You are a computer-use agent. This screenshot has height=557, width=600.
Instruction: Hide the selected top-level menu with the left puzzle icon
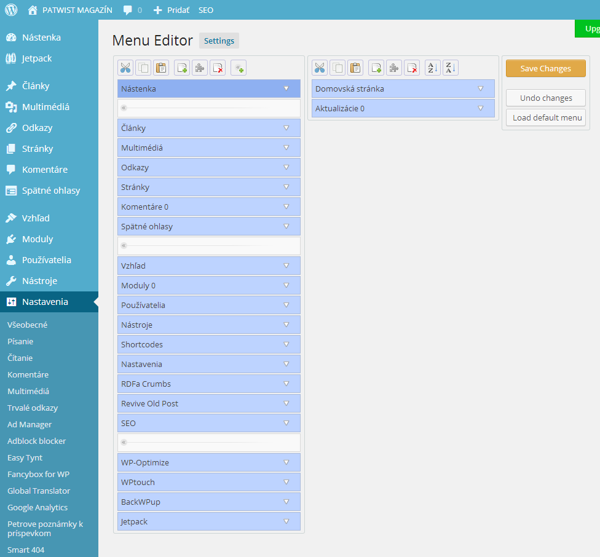coord(200,68)
